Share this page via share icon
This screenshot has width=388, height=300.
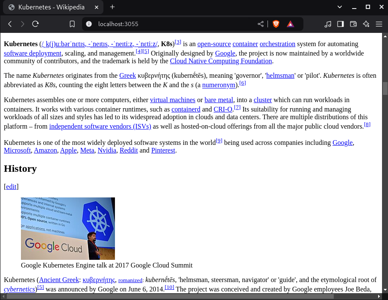point(261,24)
